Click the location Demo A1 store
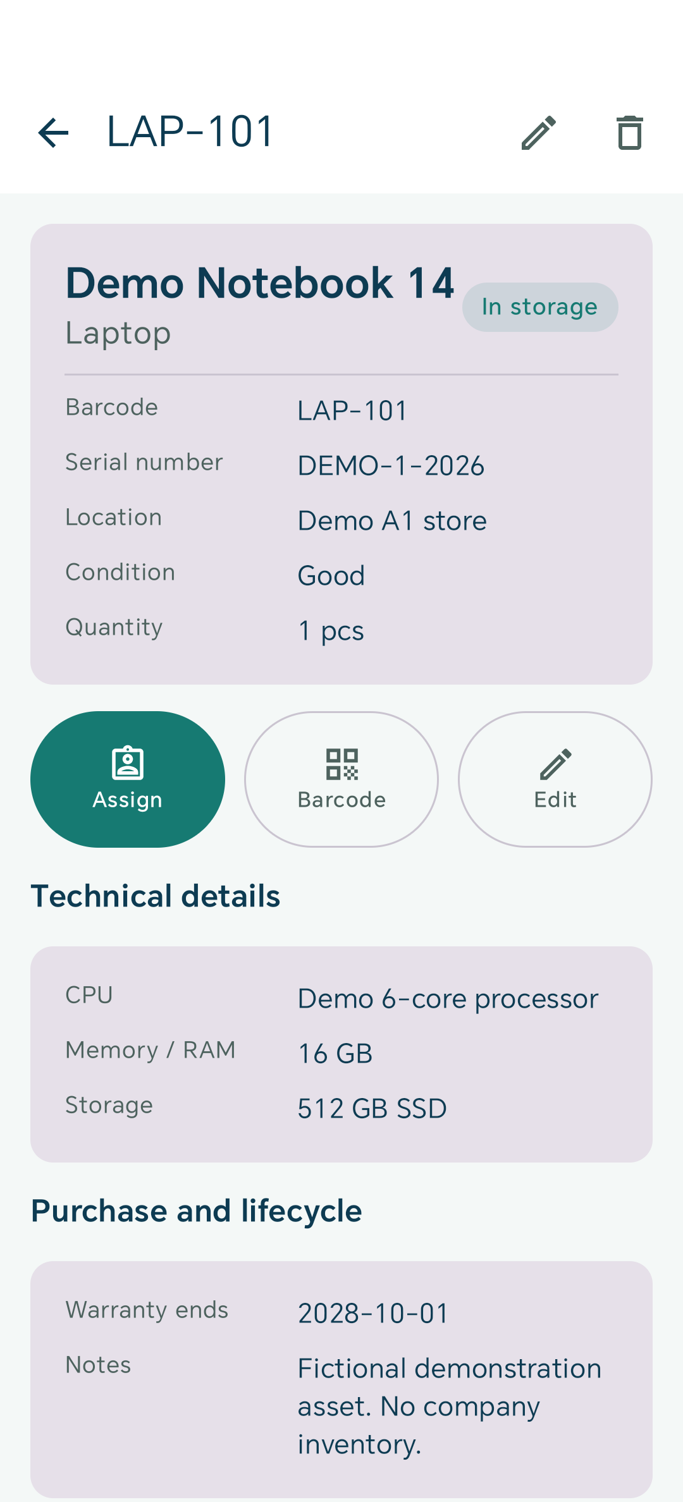 click(392, 521)
